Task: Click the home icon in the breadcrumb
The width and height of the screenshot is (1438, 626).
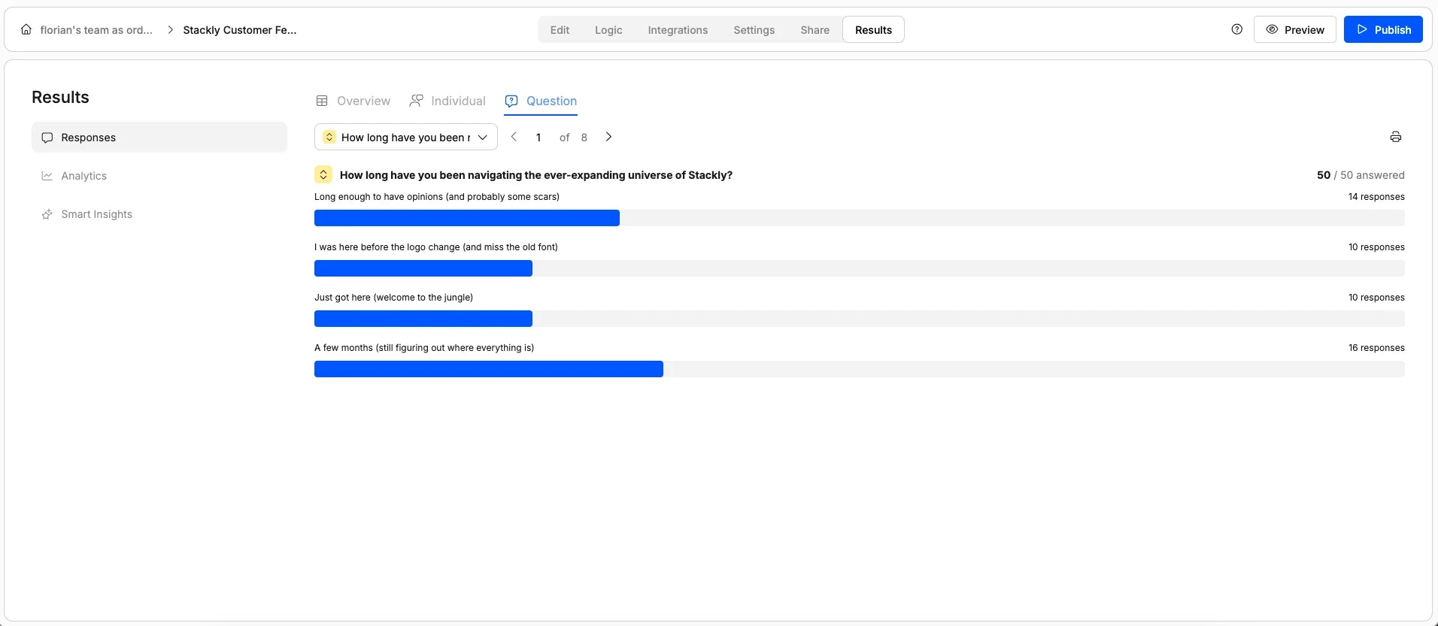Action: 26,29
